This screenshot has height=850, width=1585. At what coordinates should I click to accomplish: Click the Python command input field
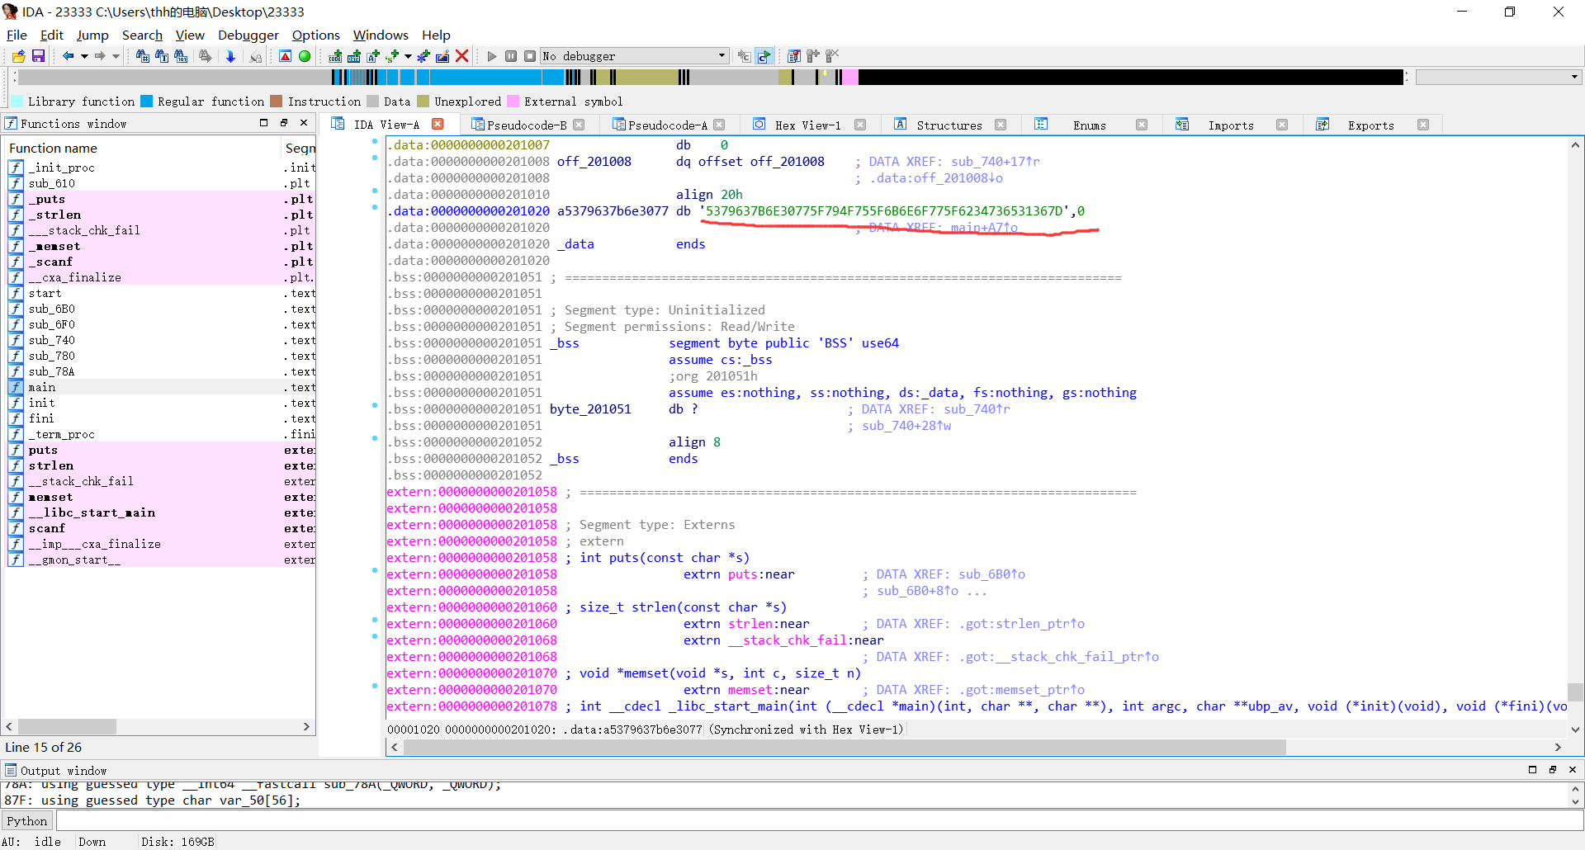point(819,820)
